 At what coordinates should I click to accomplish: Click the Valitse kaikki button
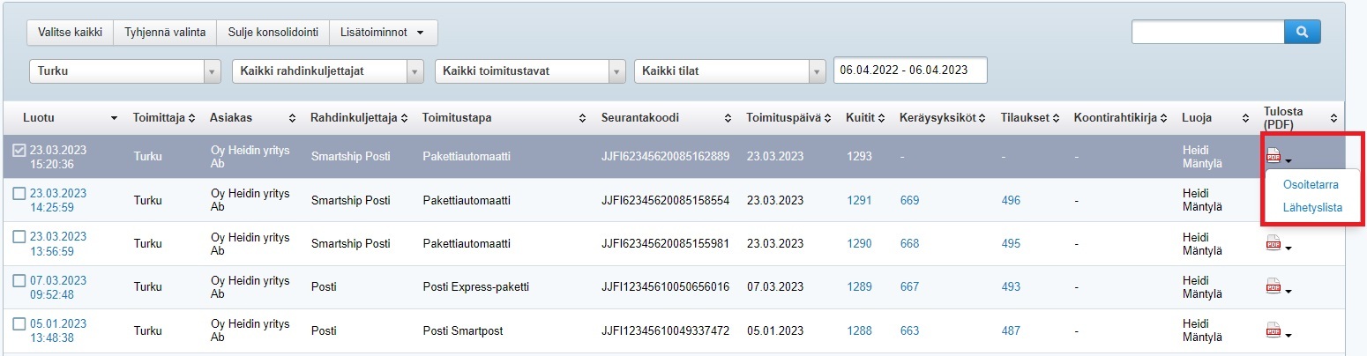pyautogui.click(x=71, y=33)
